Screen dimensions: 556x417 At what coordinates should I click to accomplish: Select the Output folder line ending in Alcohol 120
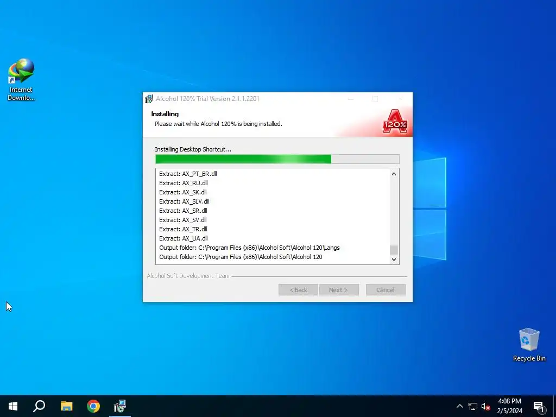(x=241, y=257)
